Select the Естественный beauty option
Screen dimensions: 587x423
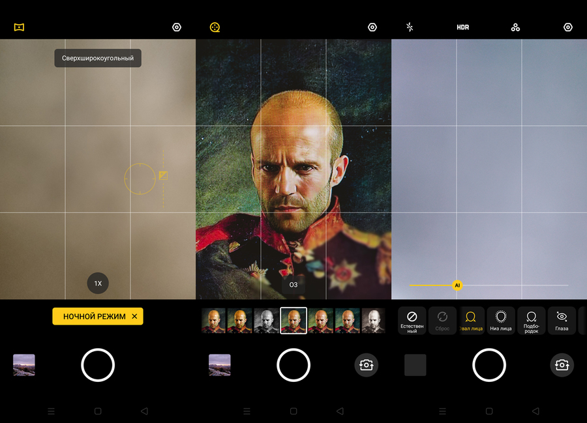[x=412, y=321]
